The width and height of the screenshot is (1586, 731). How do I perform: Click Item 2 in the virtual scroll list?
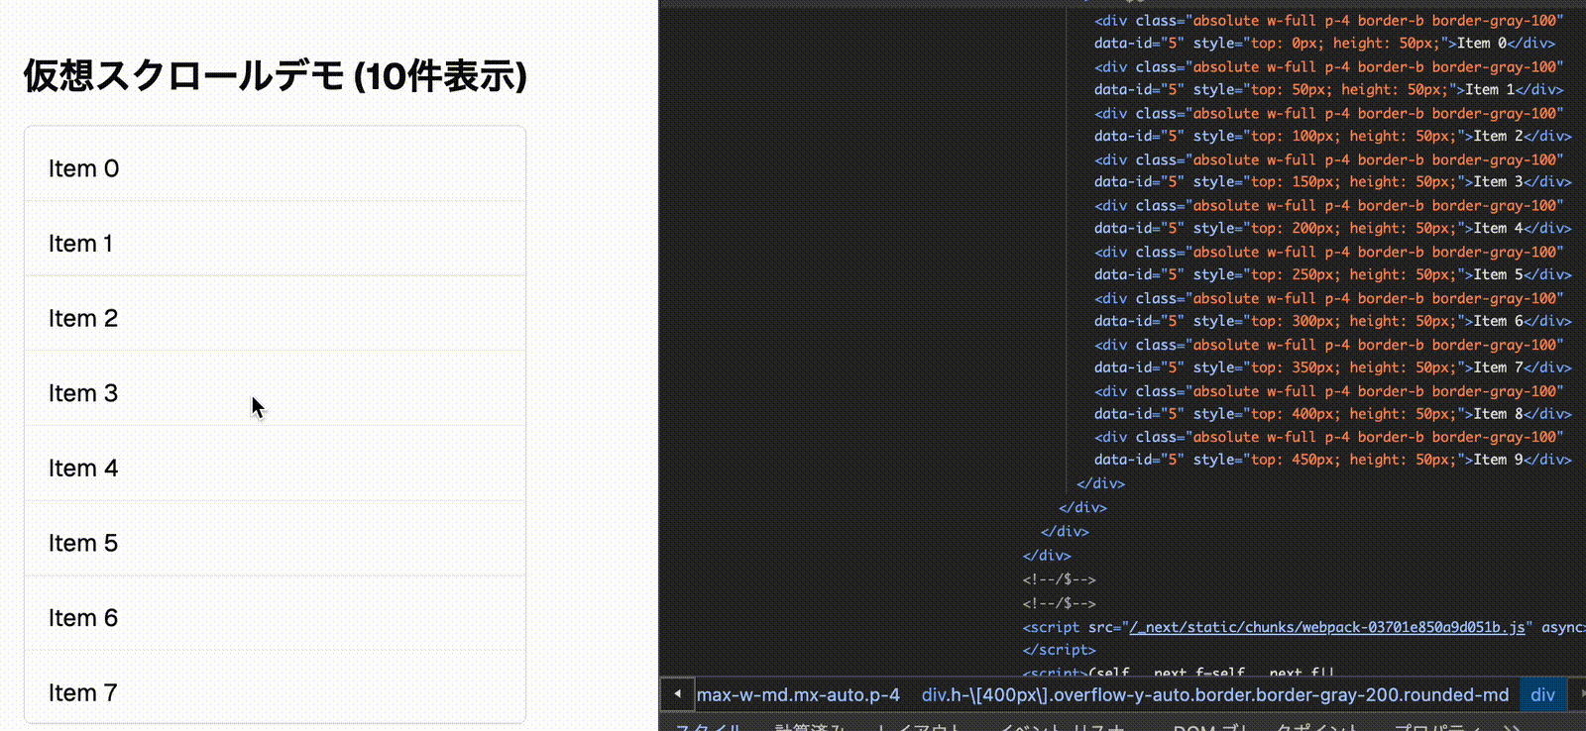click(x=275, y=314)
